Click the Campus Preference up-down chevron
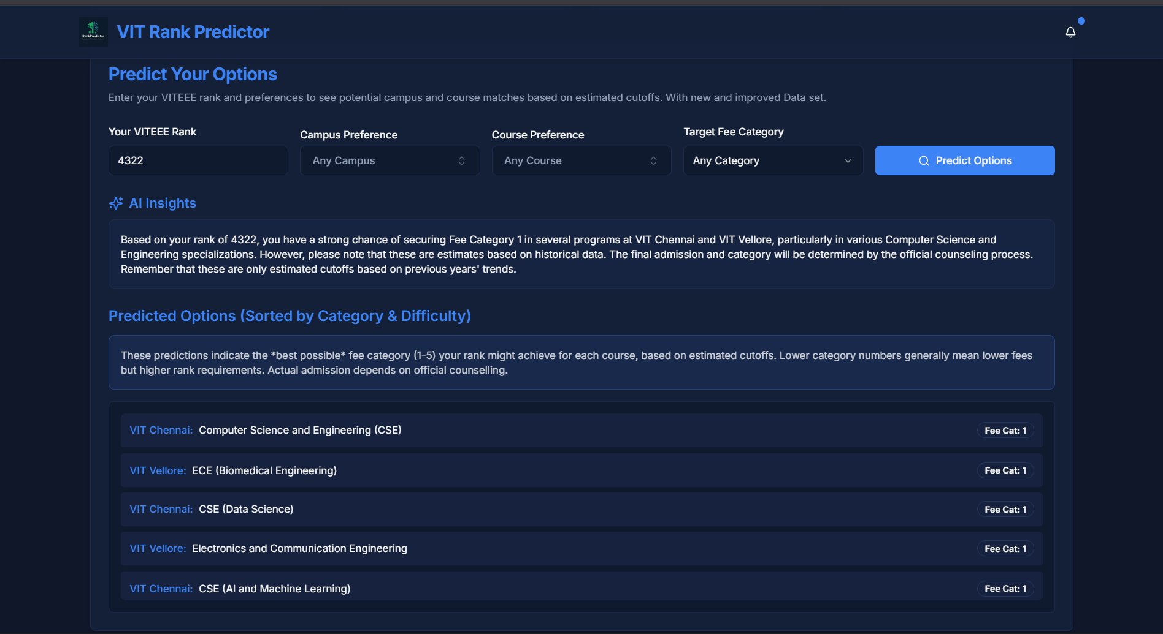The image size is (1163, 634). pos(461,160)
